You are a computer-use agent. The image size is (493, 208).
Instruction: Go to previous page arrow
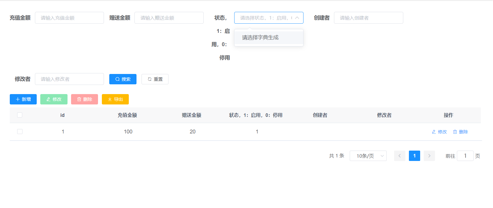tap(399, 156)
